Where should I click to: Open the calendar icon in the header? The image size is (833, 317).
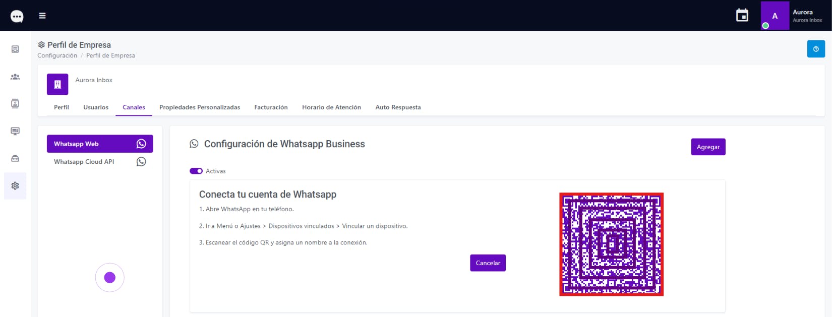pyautogui.click(x=742, y=15)
